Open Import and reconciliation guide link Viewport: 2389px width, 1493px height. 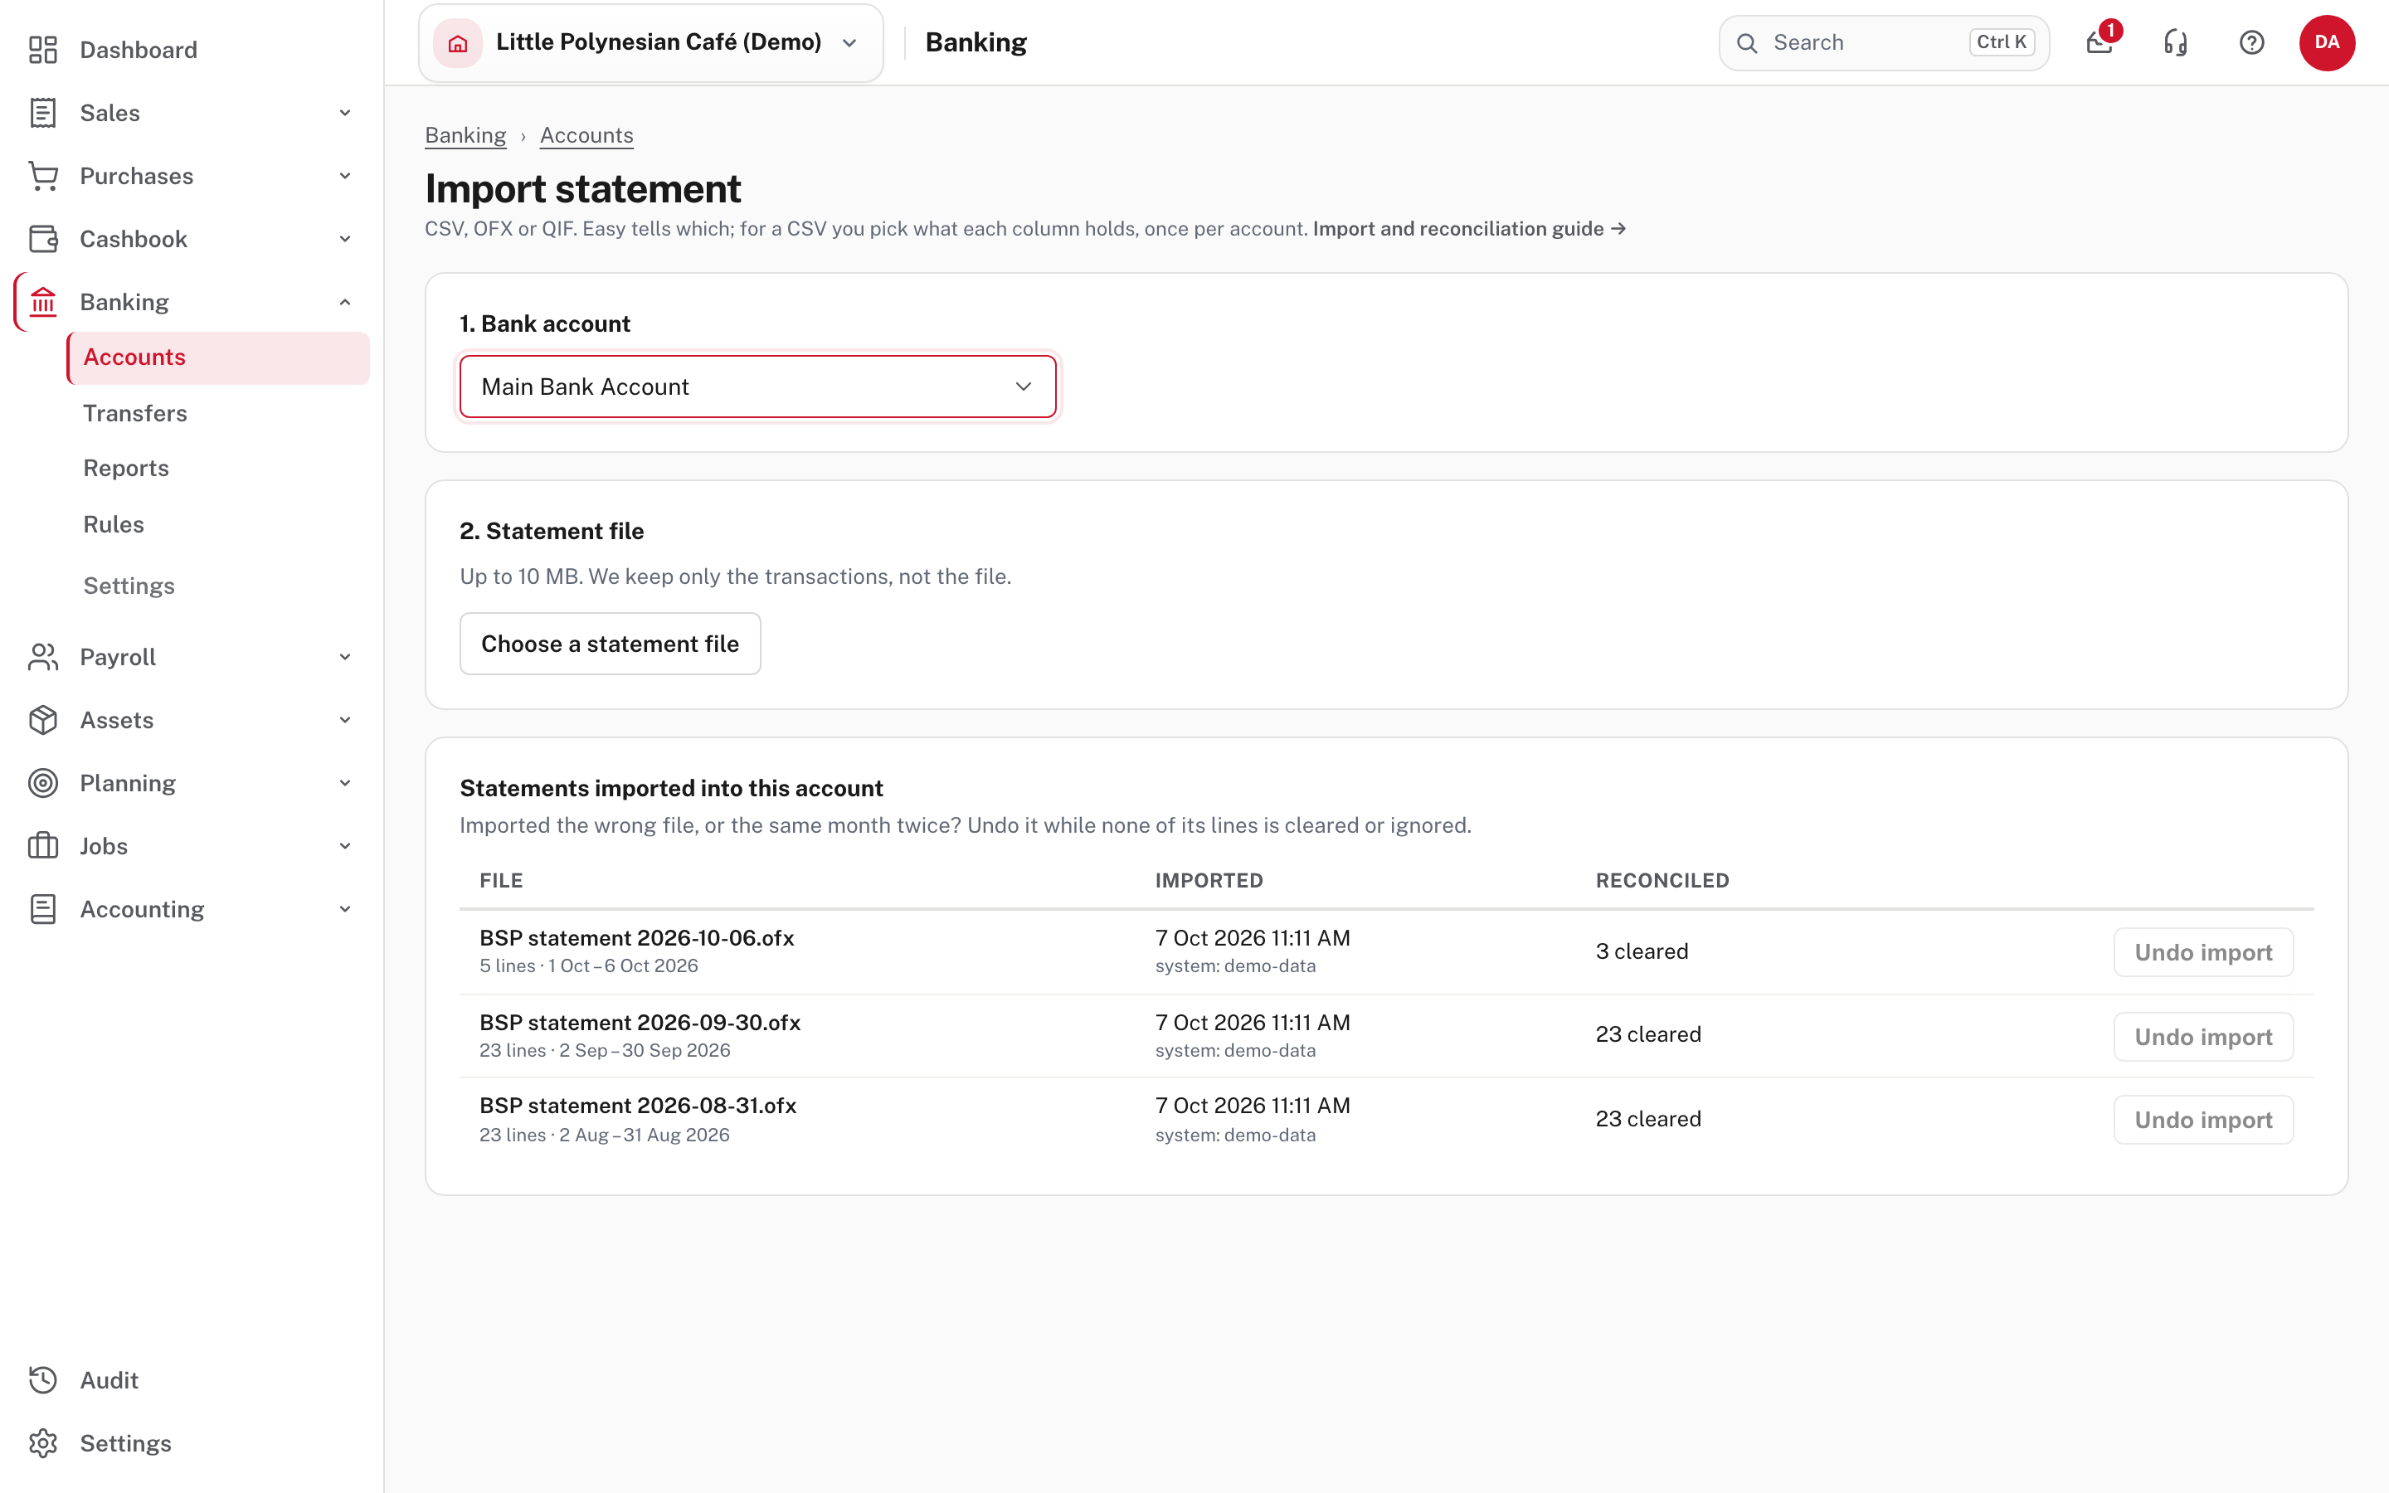[x=1469, y=229]
